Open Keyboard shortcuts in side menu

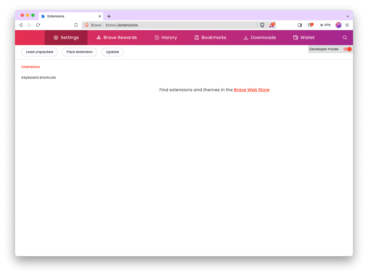(39, 78)
